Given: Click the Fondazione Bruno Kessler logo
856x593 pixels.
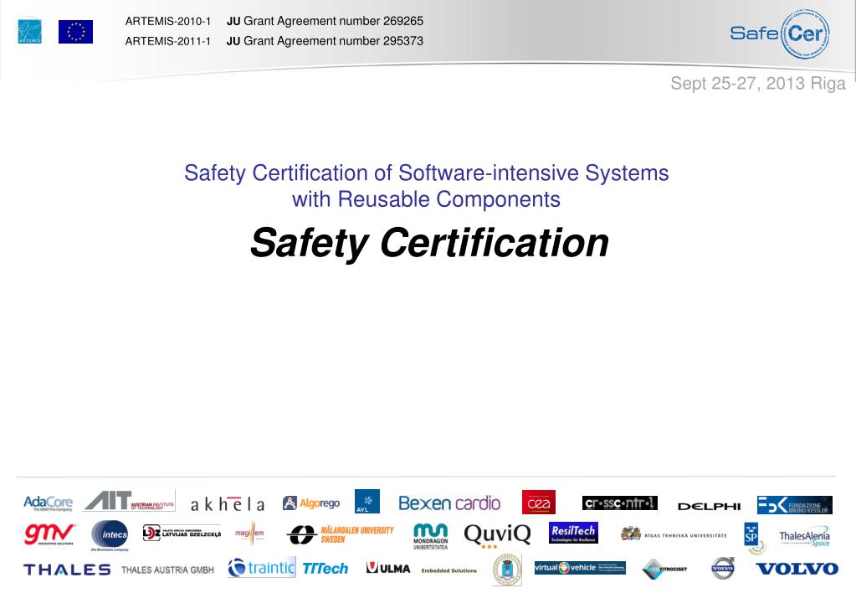Looking at the screenshot, I should click(794, 505).
